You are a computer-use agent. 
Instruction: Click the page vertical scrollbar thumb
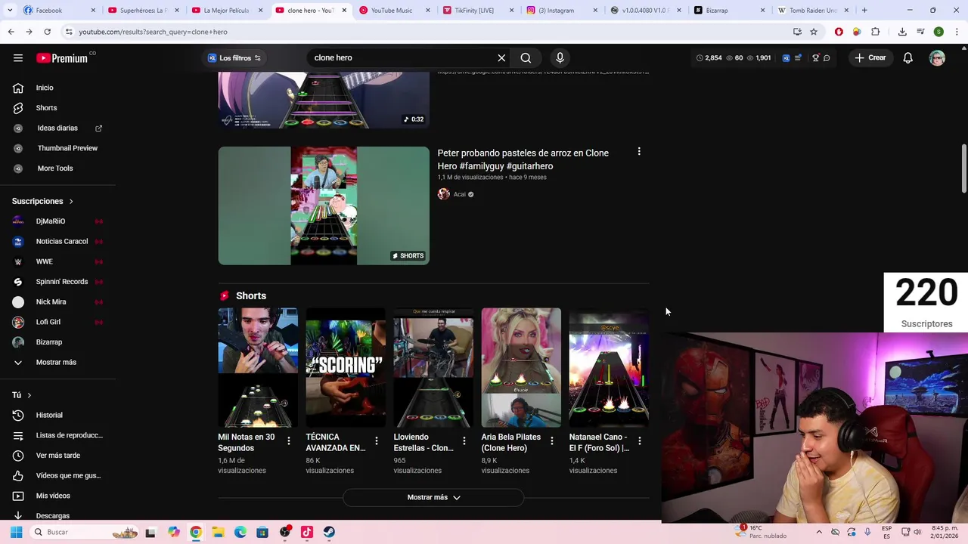(x=963, y=168)
